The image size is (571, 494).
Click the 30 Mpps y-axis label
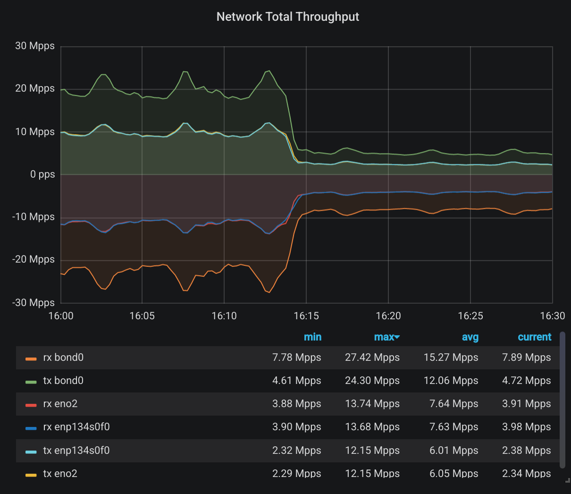pyautogui.click(x=35, y=46)
